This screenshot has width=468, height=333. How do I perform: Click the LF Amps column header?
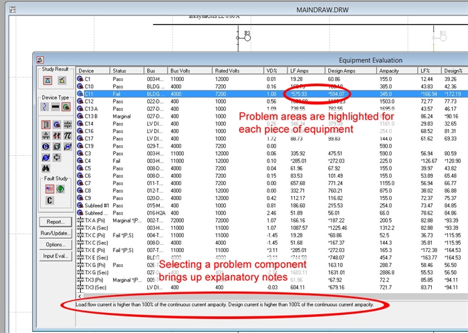pyautogui.click(x=300, y=70)
